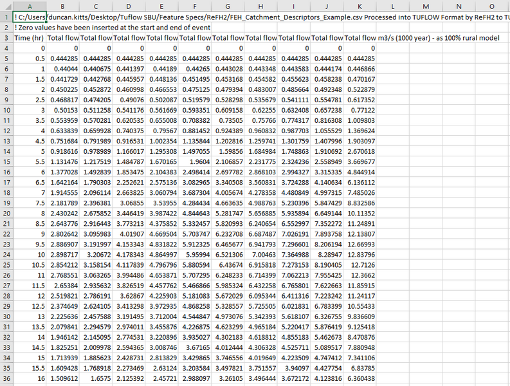Click cell containing 12.83796
The height and width of the screenshot is (386, 510).
360,255
